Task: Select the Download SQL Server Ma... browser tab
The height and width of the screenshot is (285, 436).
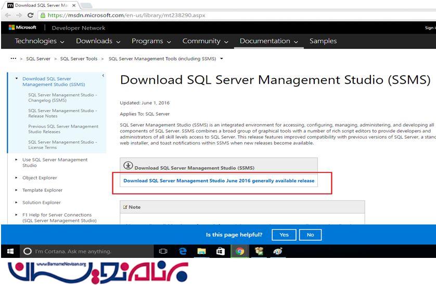Action: coord(42,5)
